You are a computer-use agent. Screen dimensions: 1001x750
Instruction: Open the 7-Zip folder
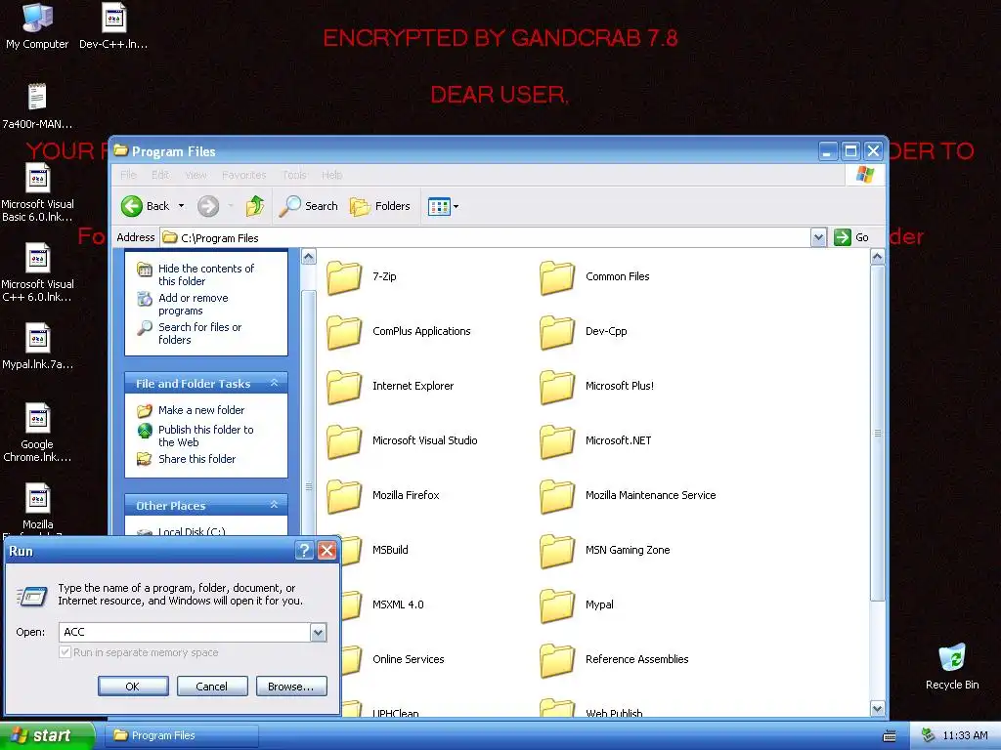click(x=361, y=276)
